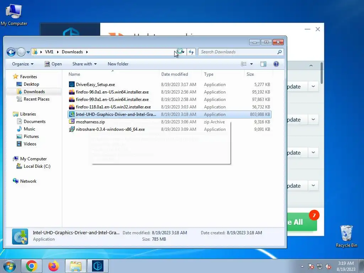
Task: Click the search magnifier icon
Action: pyautogui.click(x=279, y=52)
